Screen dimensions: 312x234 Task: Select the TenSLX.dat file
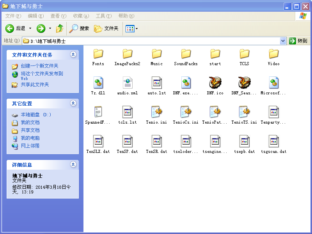[x=98, y=145]
